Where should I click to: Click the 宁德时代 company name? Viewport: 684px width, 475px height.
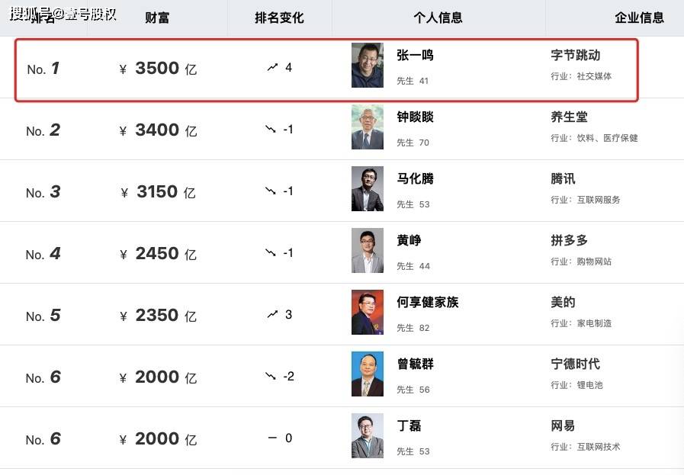tap(576, 364)
